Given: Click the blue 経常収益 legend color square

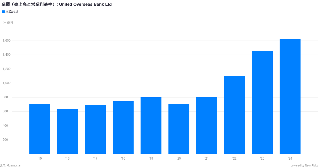Looking at the screenshot, I should [x=3, y=12].
